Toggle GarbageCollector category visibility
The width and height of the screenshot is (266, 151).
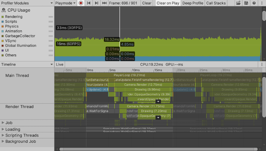pos(3,36)
